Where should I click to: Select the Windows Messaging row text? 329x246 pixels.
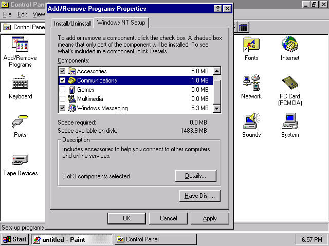coord(102,108)
